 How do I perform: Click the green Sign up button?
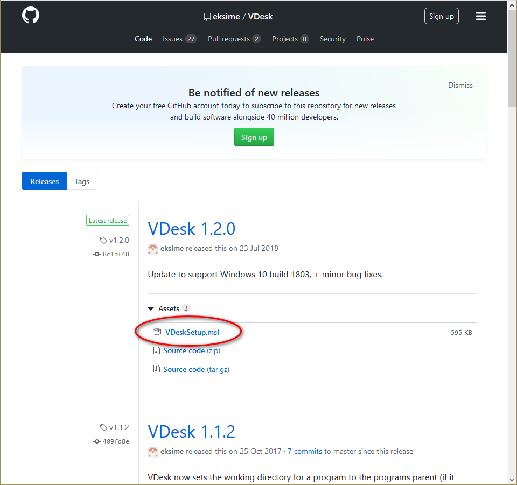coord(254,137)
